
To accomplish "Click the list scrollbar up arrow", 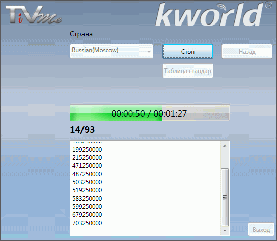I will 225,146.
